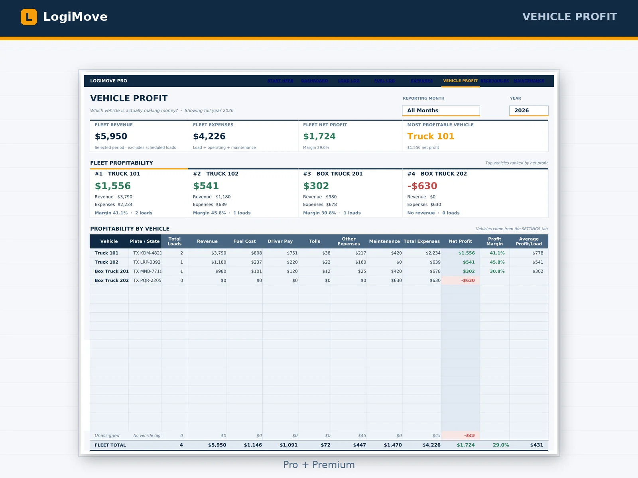Click the Fuel Cost column header
Screen dimensions: 638x478
pyautogui.click(x=244, y=241)
